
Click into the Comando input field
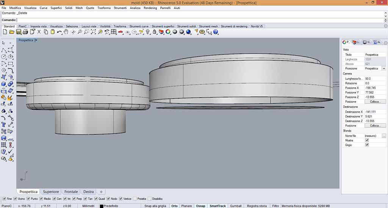[200, 20]
